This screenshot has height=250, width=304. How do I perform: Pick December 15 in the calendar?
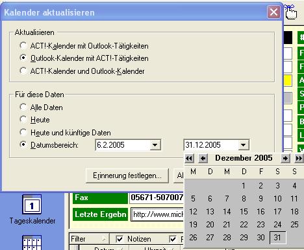pyautogui.click(x=244, y=212)
